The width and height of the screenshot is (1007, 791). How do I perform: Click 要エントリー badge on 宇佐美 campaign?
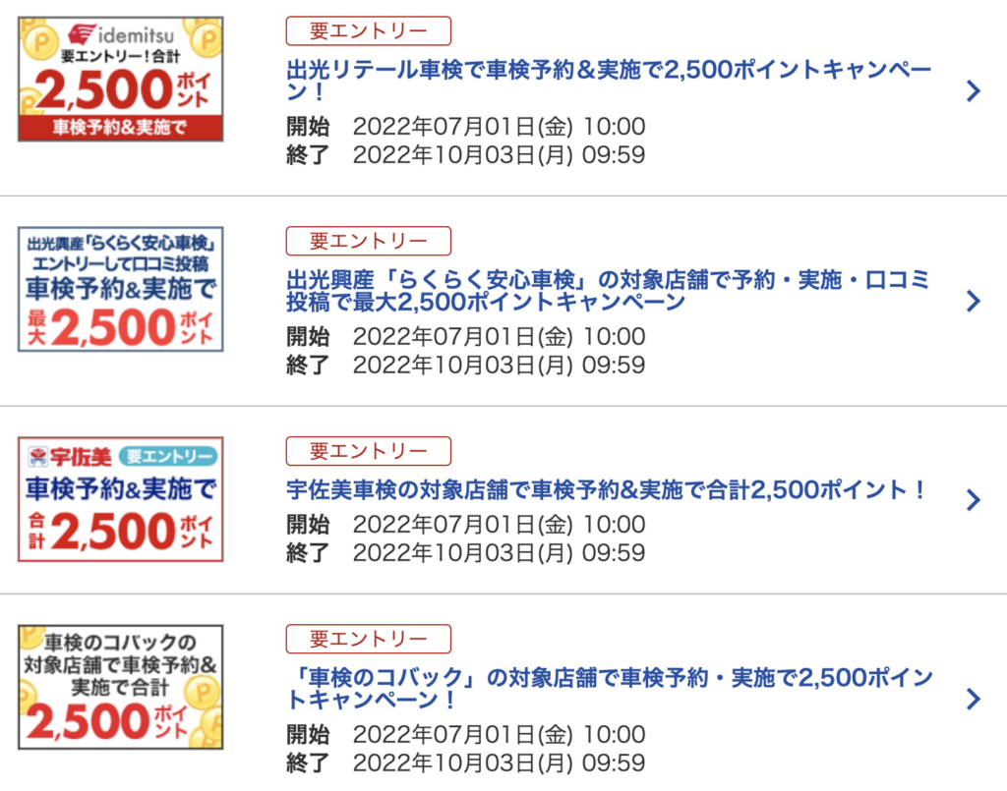369,451
